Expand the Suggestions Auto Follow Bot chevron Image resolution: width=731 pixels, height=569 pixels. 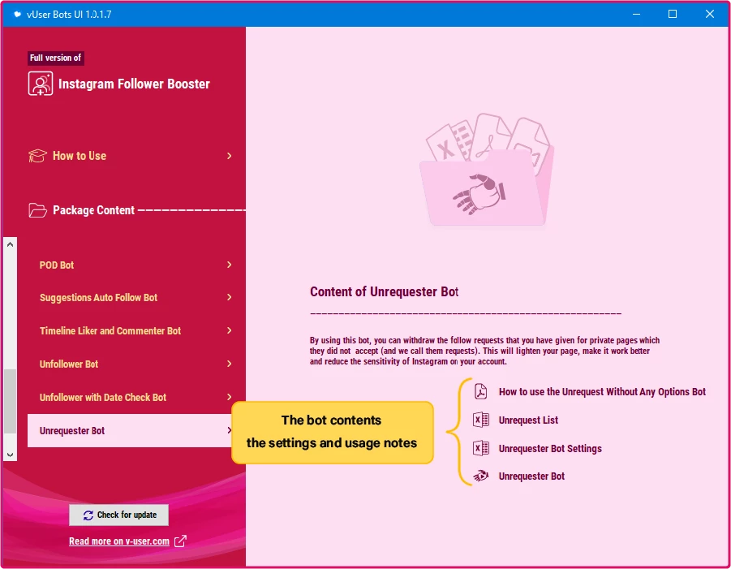229,298
